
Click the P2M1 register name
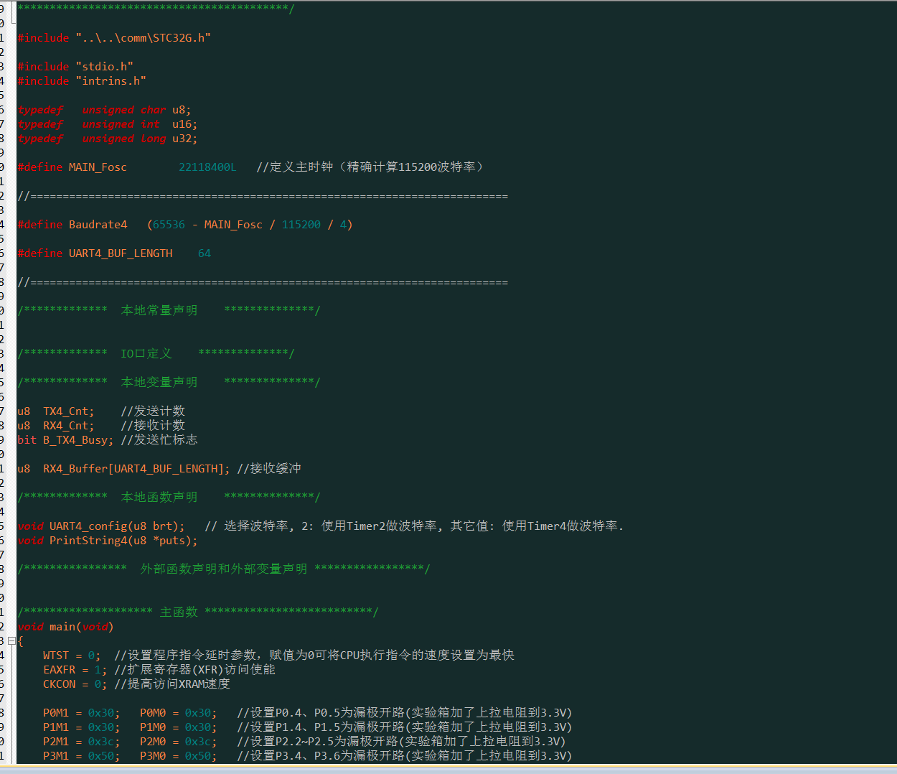[56, 742]
